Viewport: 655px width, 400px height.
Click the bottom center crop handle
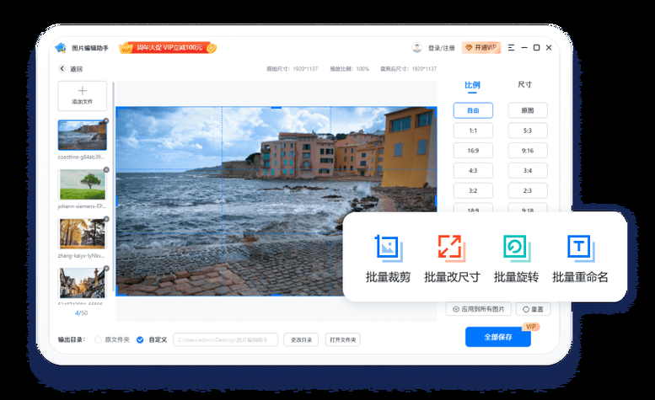click(276, 295)
